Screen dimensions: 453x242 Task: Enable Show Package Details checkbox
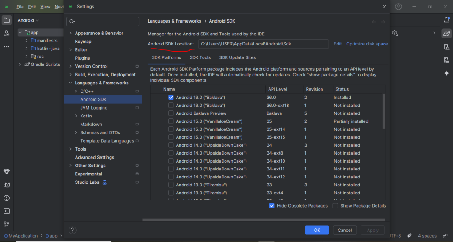tap(335, 206)
